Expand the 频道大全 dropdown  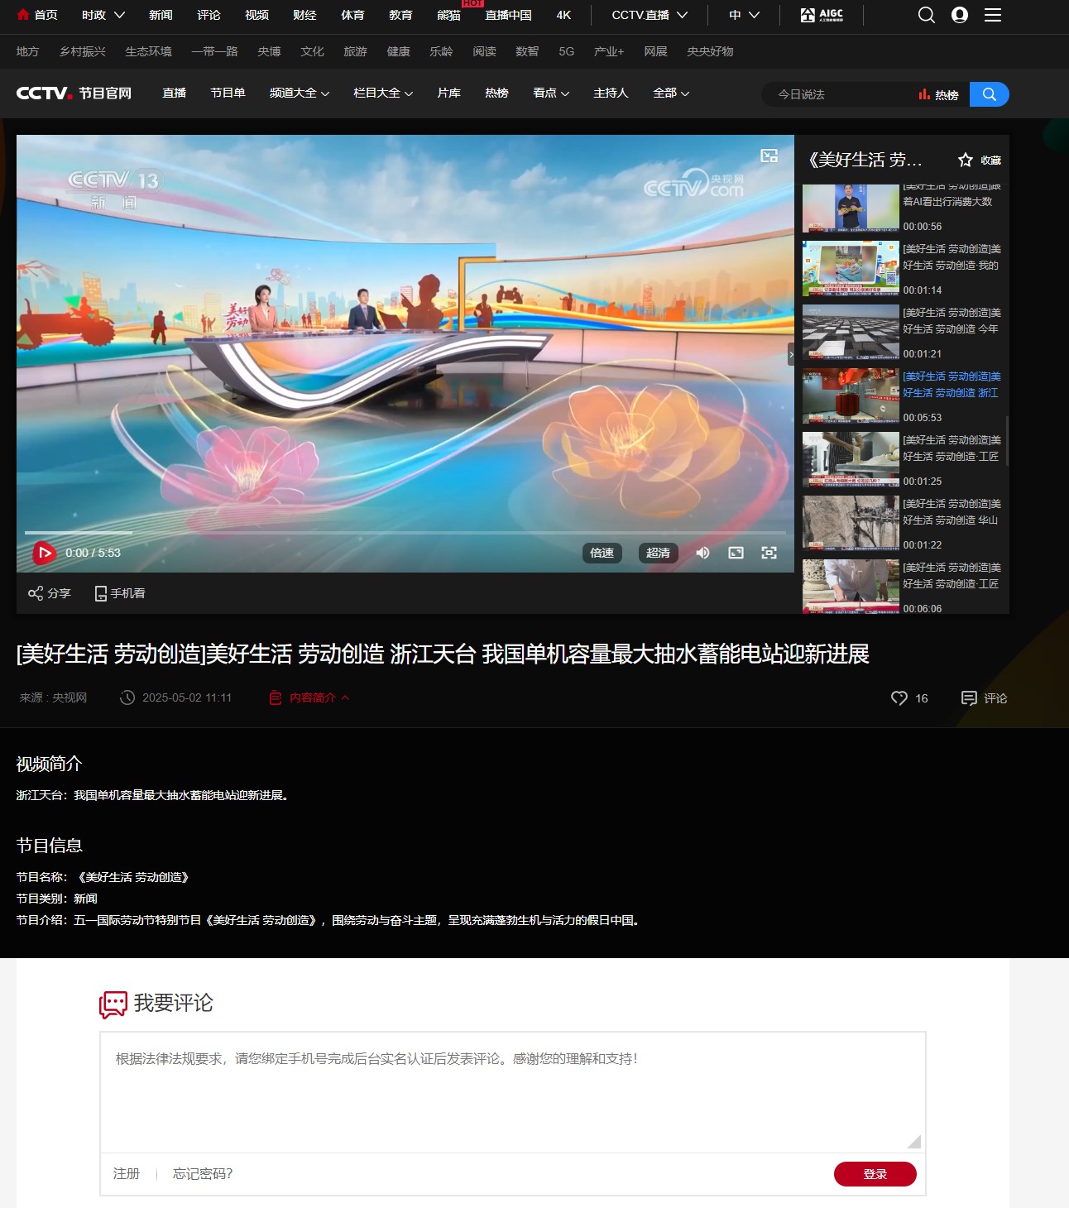click(x=299, y=93)
